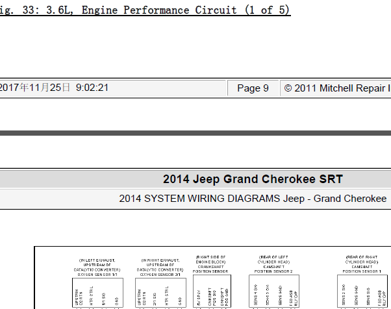Click the 'Page 9' footer cell
This screenshot has width=391, height=309.
(x=253, y=88)
